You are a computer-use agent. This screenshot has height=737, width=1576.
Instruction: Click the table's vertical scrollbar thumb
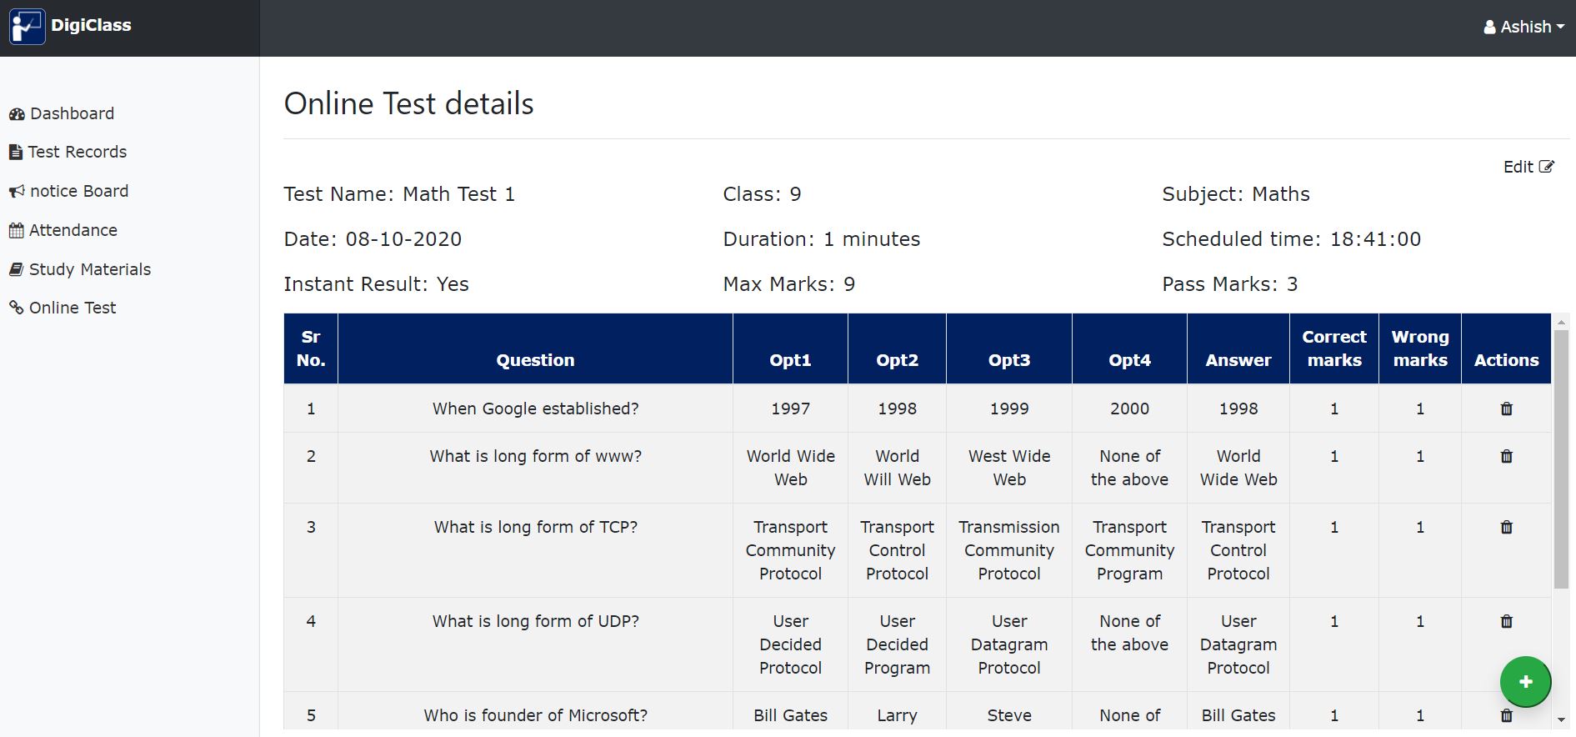point(1561,459)
